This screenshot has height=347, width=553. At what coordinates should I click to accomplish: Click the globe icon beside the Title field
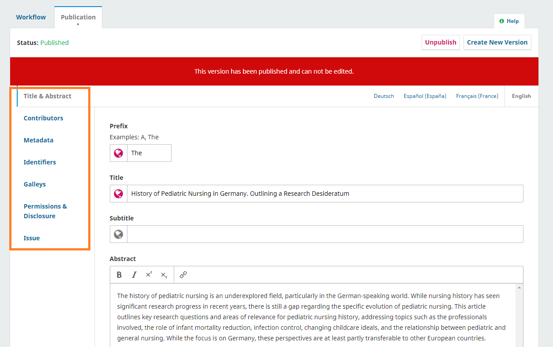[x=119, y=194]
